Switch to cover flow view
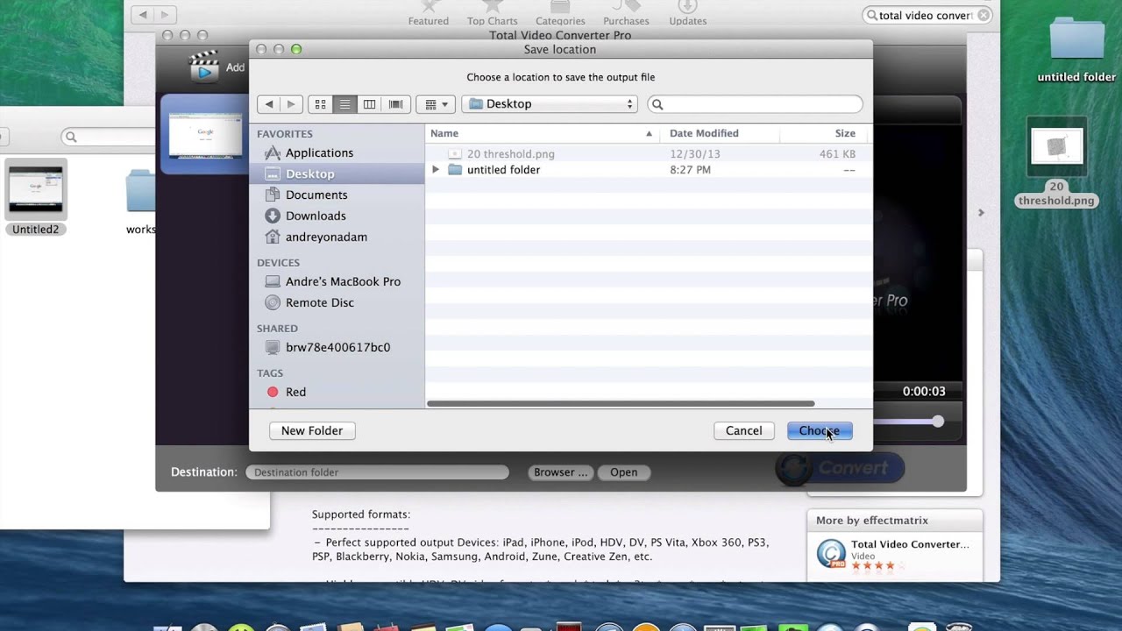Screen dimensions: 1122x631 395,104
